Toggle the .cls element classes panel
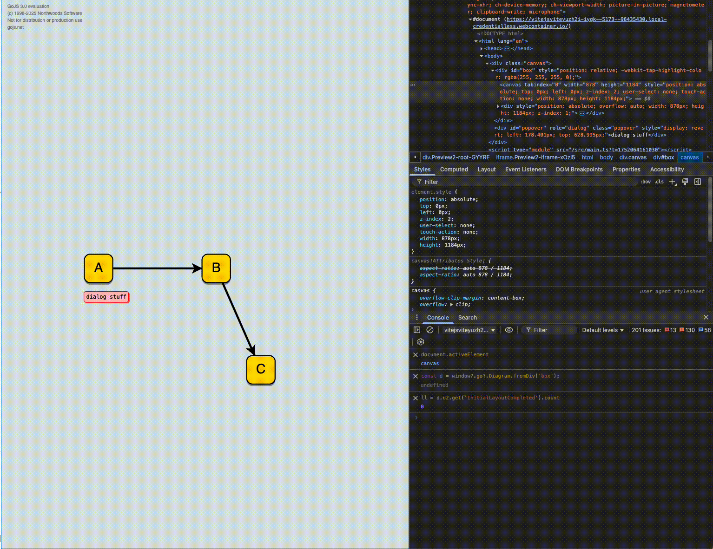Image resolution: width=713 pixels, height=549 pixels. tap(659, 182)
